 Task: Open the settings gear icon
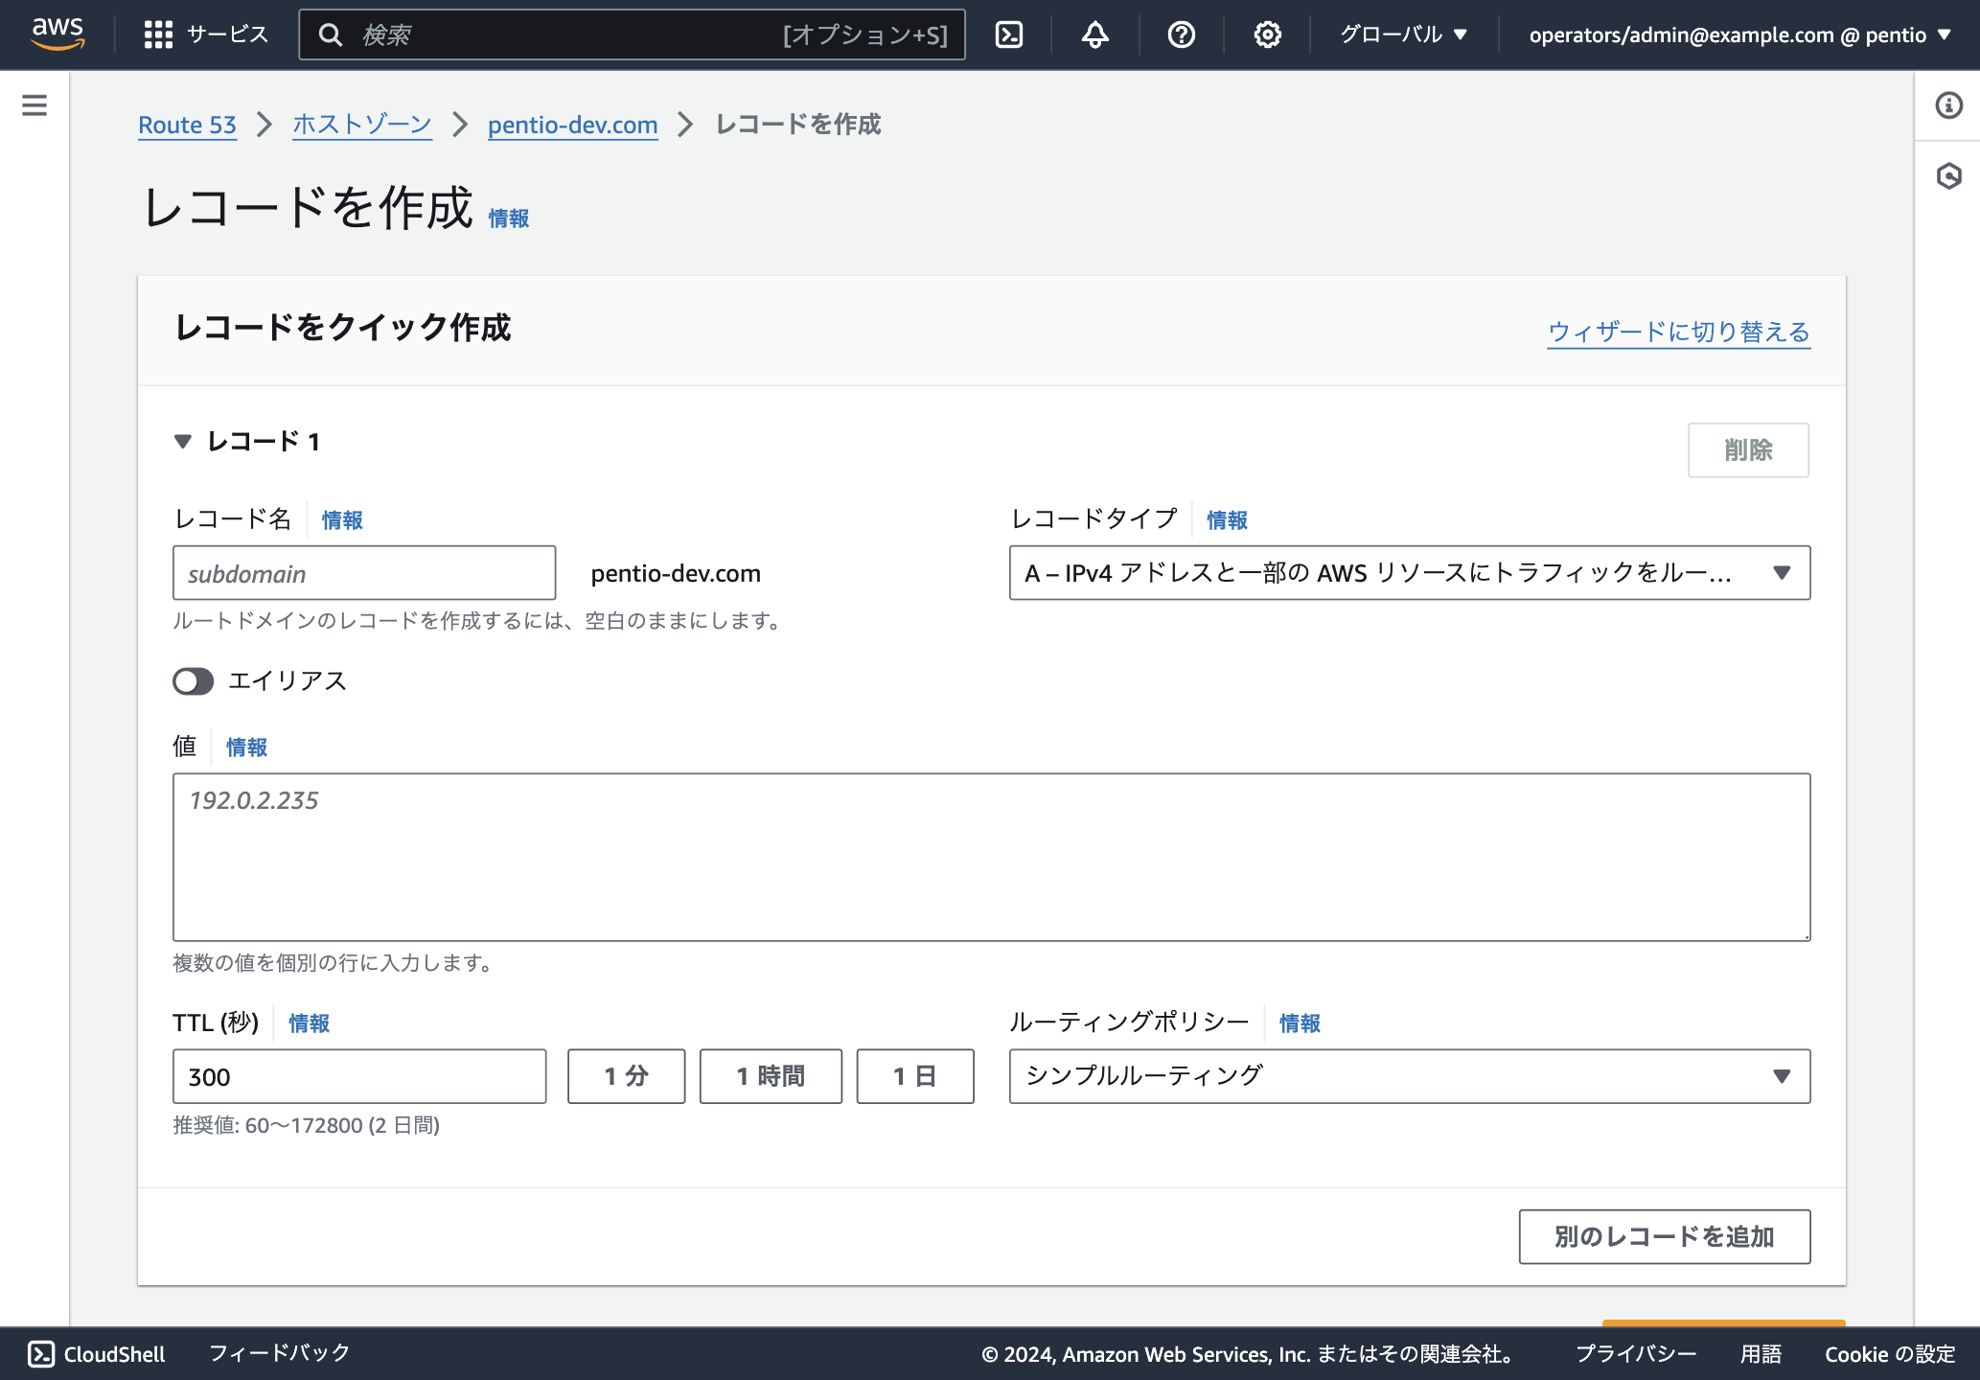(1268, 34)
